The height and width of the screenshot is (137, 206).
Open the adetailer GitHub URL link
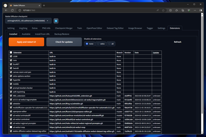pos(66,104)
